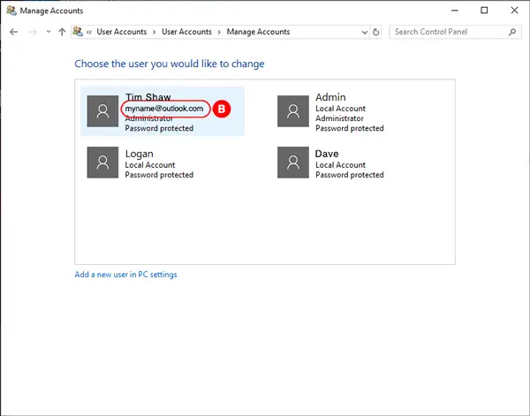This screenshot has width=530, height=416.
Task: Click the Forward navigation arrow
Action: pyautogui.click(x=33, y=32)
